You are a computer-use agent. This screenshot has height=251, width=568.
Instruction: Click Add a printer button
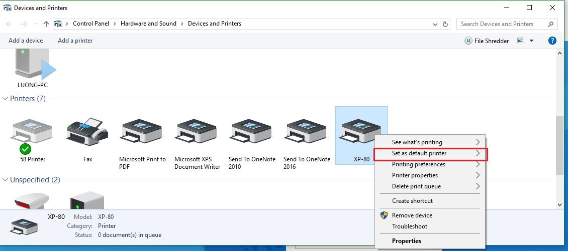pos(75,41)
